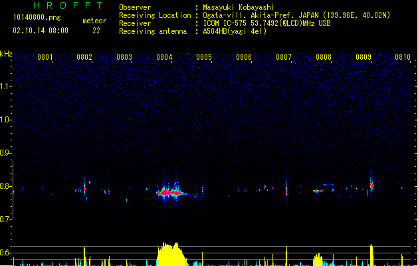Click the 0803 time marker
418x266 pixels.
tap(124, 57)
